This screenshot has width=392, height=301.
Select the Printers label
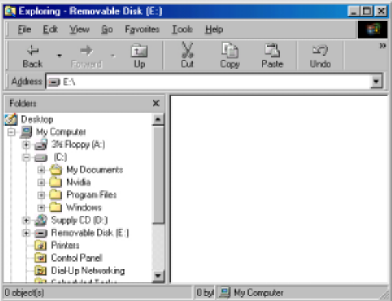pyautogui.click(x=66, y=245)
